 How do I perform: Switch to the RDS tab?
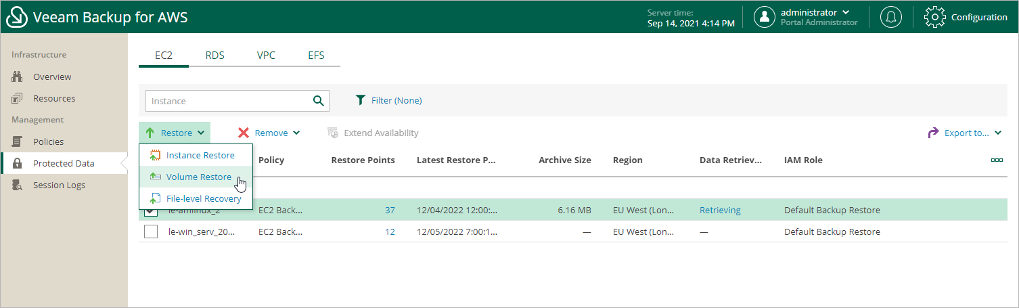[215, 56]
